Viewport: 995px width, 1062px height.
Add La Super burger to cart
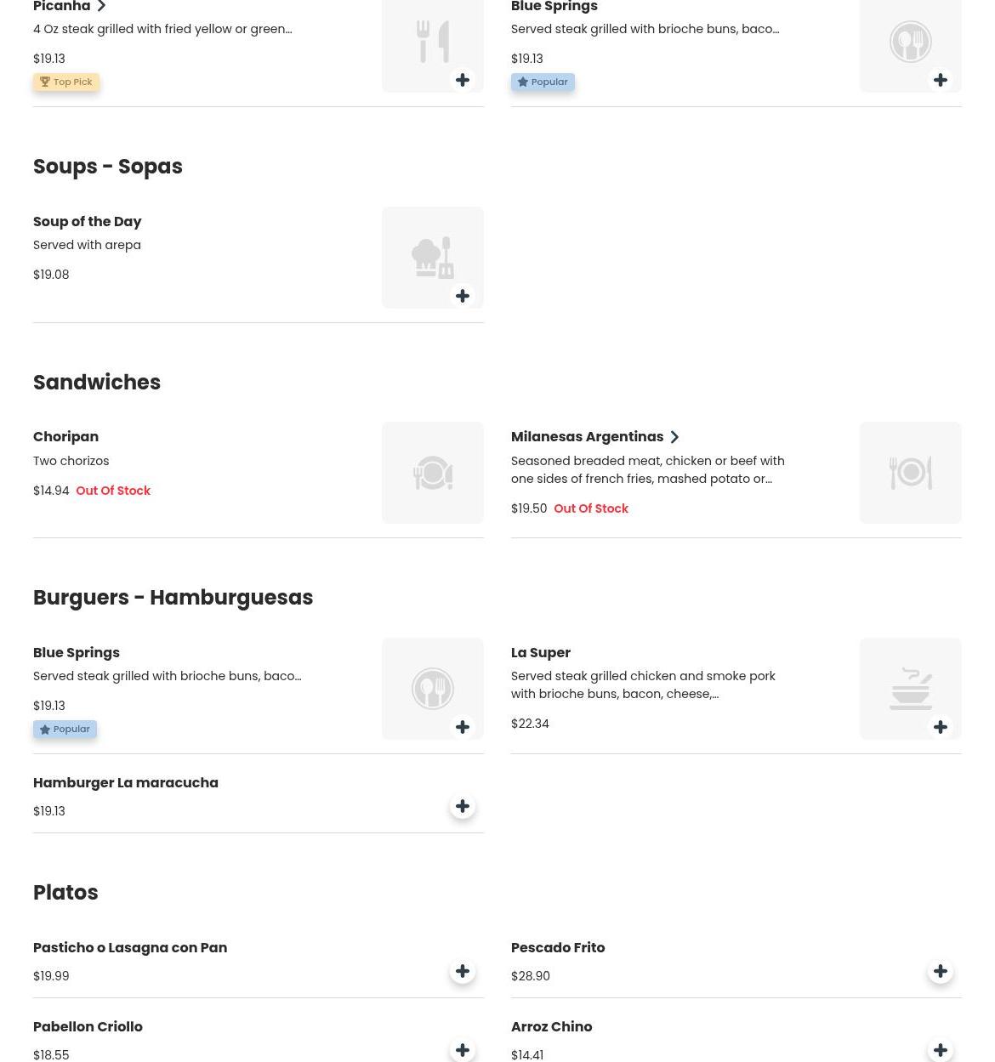click(x=941, y=727)
